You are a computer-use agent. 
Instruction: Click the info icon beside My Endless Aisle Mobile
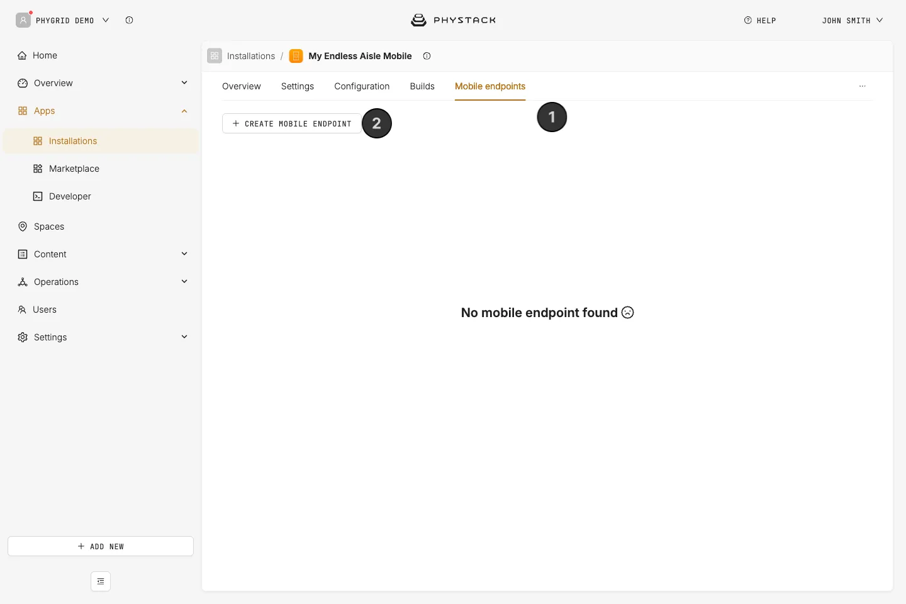427,56
